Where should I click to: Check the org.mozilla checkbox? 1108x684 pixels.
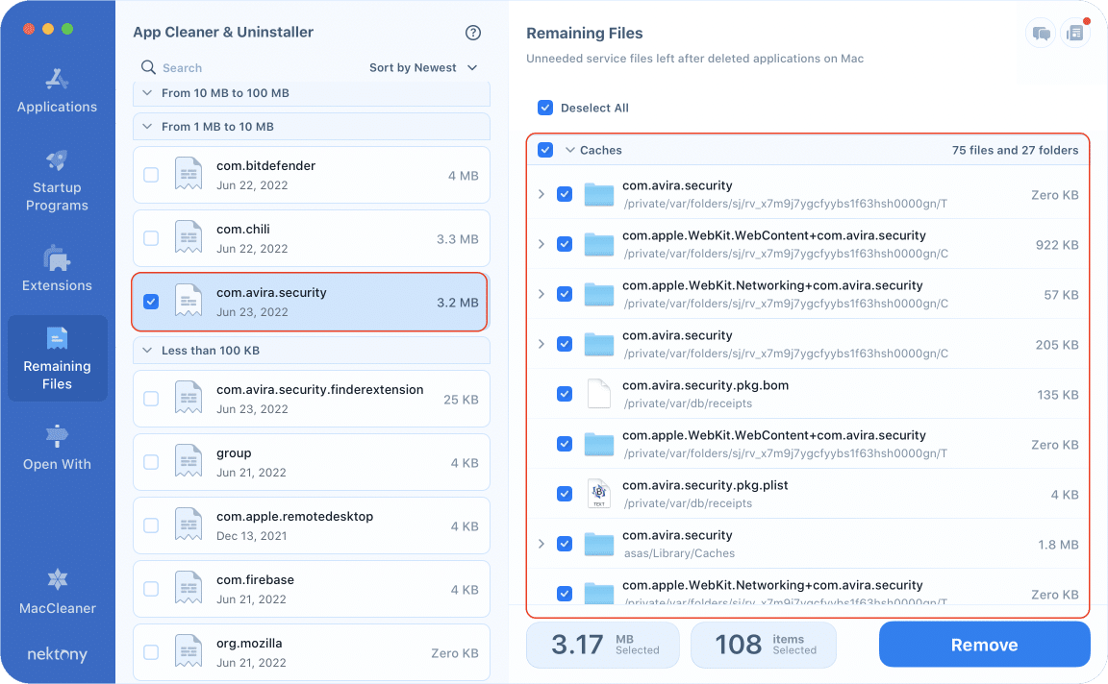coord(151,652)
